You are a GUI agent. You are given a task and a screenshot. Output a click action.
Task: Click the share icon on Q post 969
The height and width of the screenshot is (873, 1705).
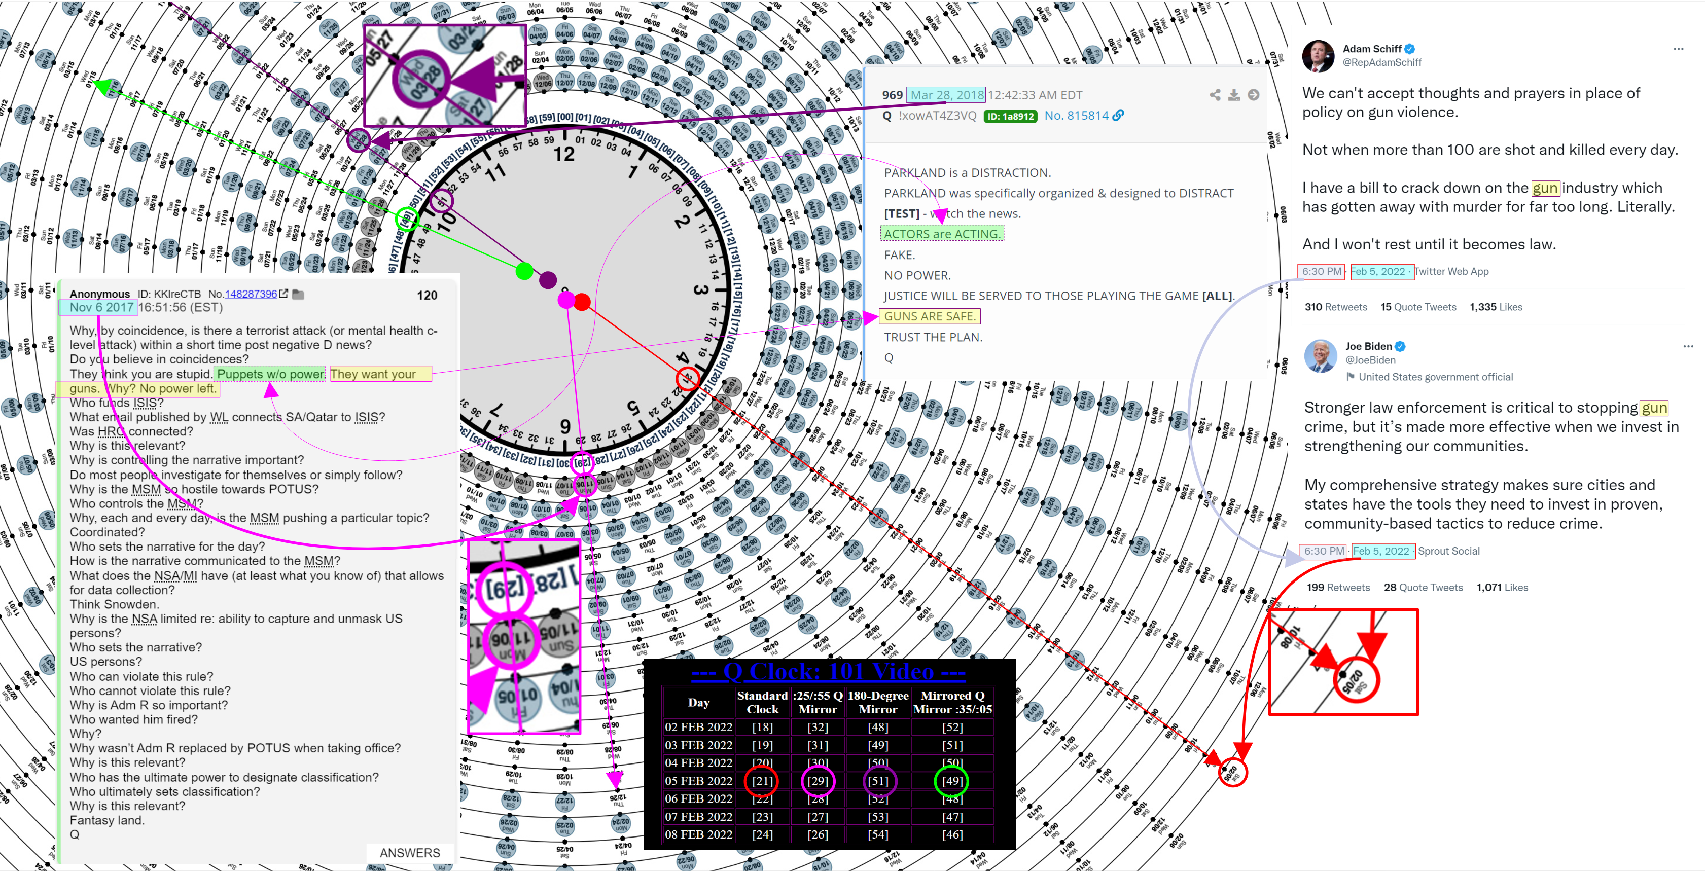[x=1215, y=95]
